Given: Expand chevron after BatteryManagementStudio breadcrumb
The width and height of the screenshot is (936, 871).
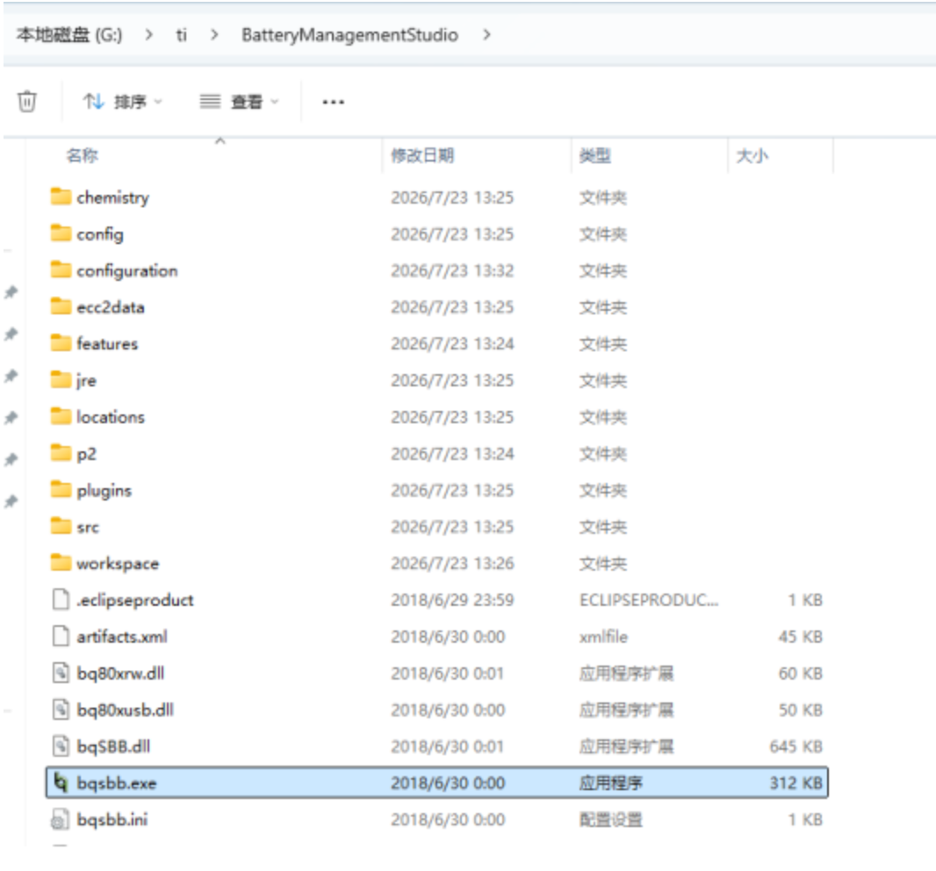Looking at the screenshot, I should 487,35.
